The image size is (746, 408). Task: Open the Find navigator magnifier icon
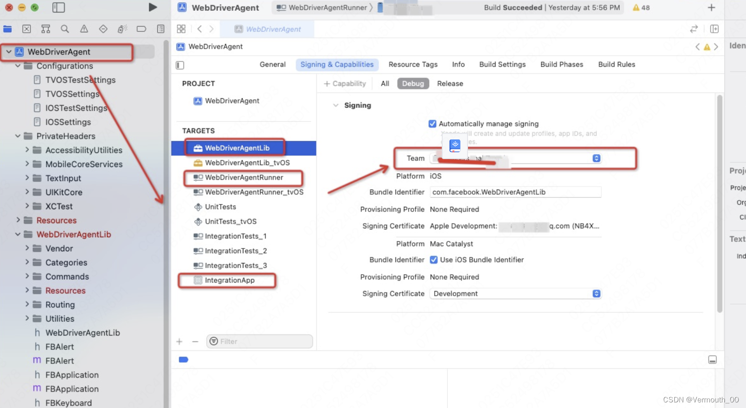[x=65, y=29]
